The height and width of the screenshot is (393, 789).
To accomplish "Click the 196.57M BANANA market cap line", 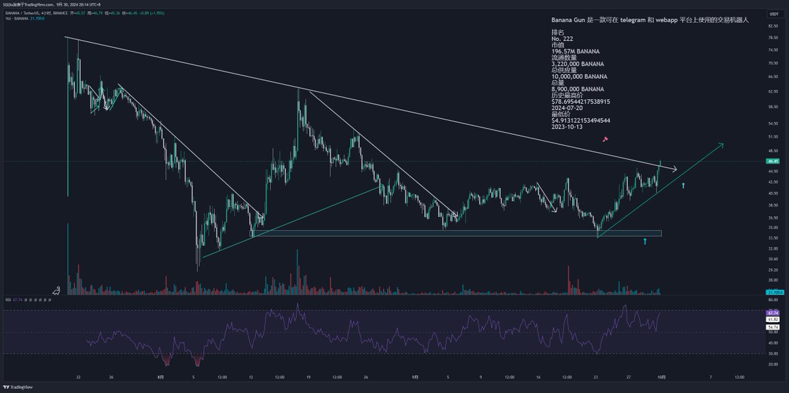I will pyautogui.click(x=576, y=51).
